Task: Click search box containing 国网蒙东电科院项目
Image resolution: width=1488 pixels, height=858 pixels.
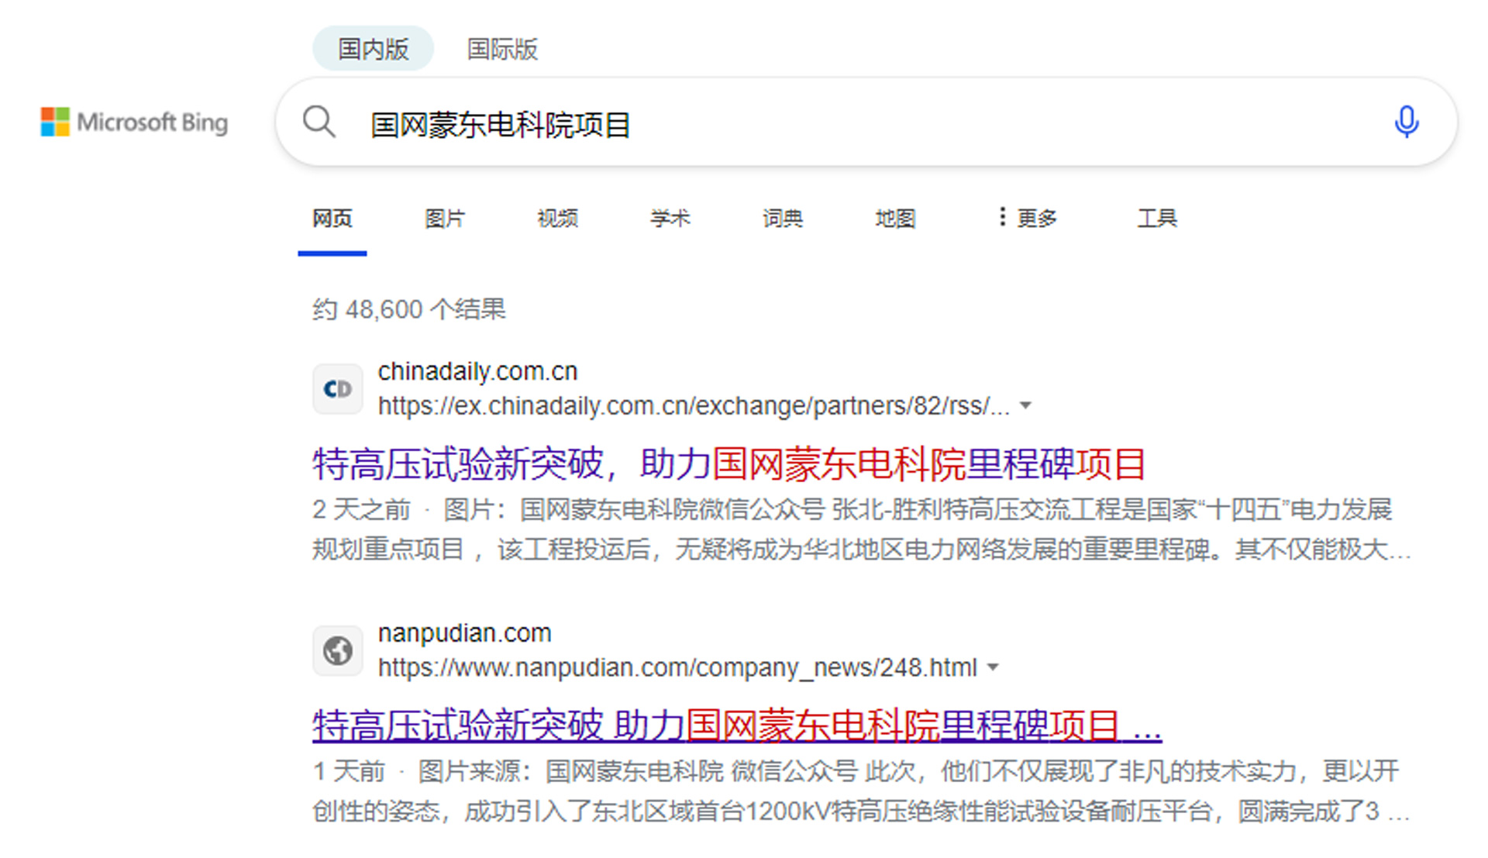Action: [x=866, y=122]
